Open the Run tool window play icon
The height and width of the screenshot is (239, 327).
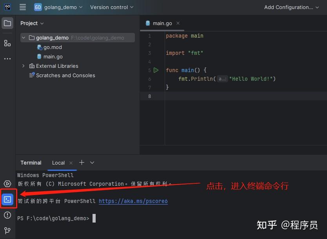coord(7,183)
